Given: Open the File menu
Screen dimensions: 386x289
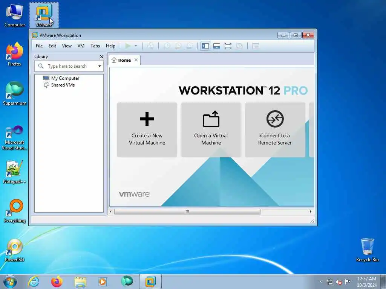Looking at the screenshot, I should (x=39, y=46).
